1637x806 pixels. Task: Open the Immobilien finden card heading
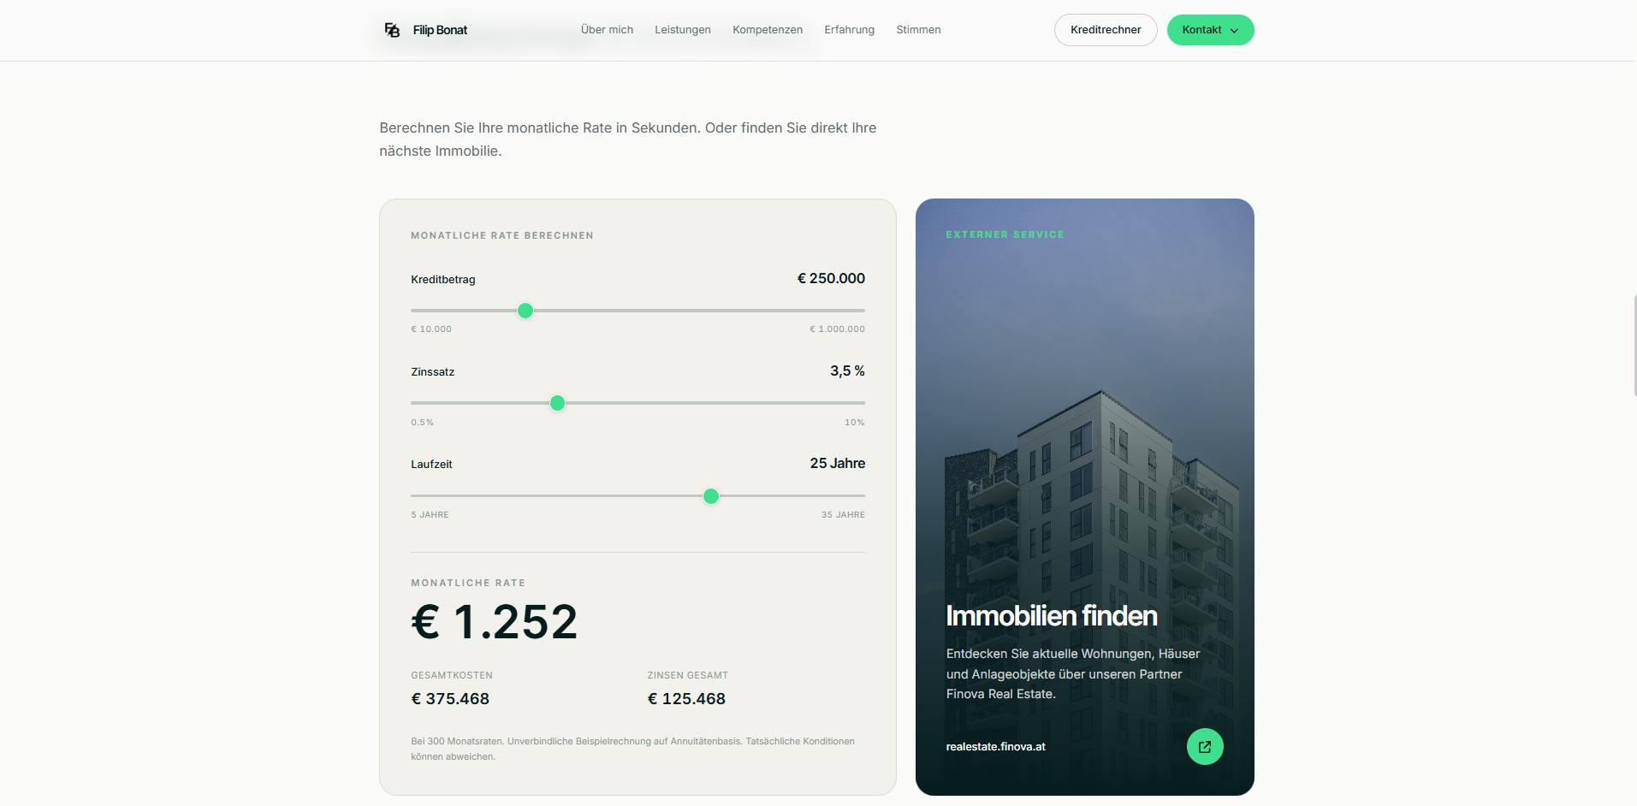coord(1051,616)
